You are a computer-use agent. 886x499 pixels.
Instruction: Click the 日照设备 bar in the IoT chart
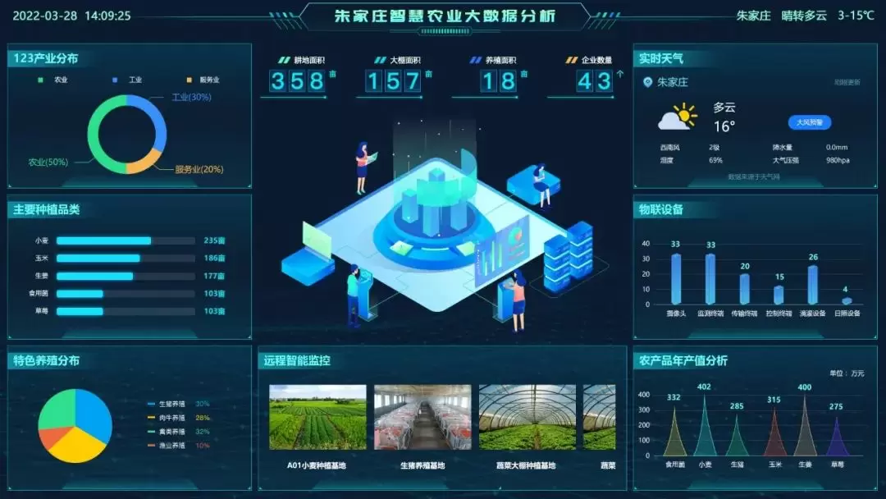[847, 301]
